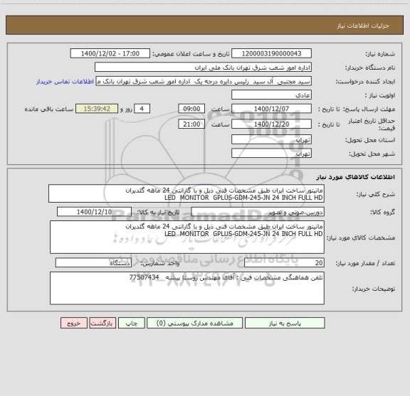The height and width of the screenshot is (396, 410).
Task: Click the priority field showing عادی
Action: point(271,95)
